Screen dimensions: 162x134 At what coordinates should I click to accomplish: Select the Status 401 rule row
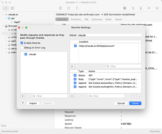[105, 75]
